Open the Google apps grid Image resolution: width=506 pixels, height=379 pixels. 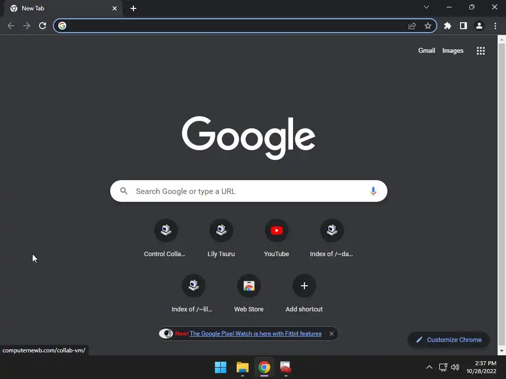pos(480,51)
